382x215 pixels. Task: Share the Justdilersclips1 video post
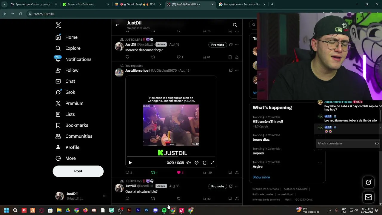[237, 173]
